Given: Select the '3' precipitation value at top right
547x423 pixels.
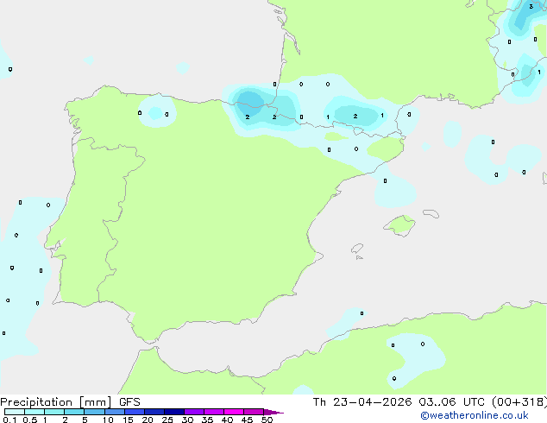Looking at the screenshot, I should click(x=531, y=7).
